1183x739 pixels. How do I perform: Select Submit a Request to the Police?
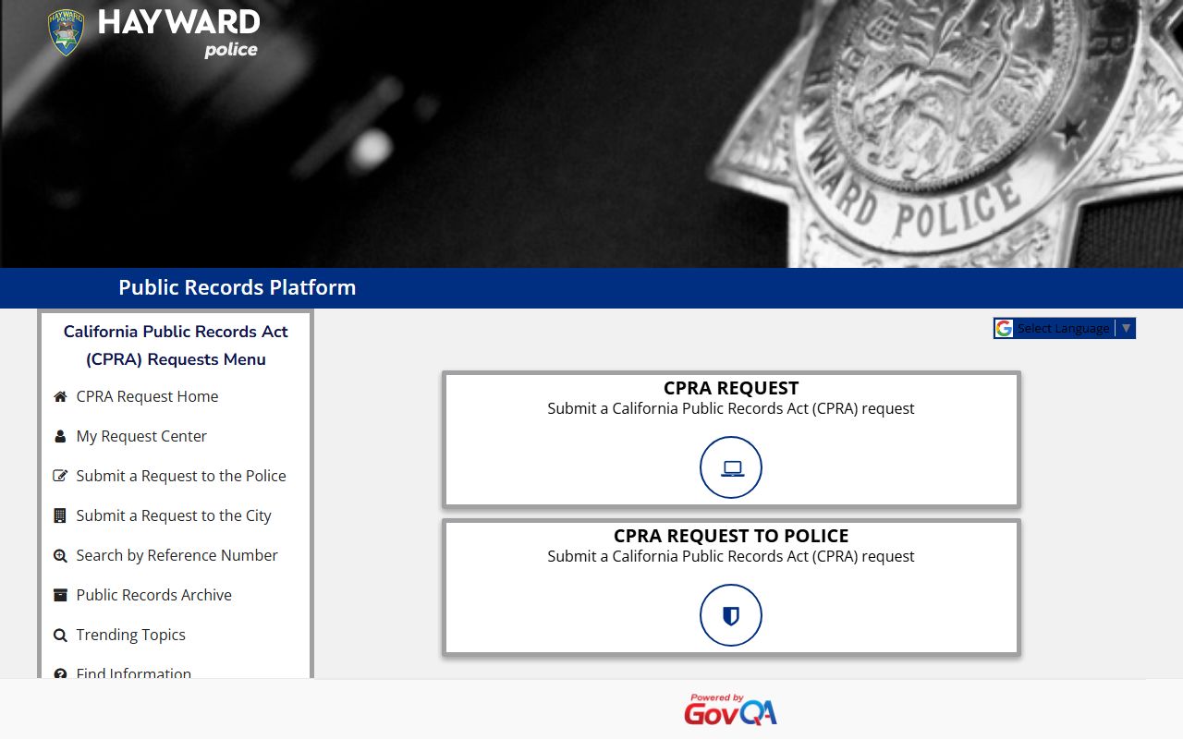(181, 476)
